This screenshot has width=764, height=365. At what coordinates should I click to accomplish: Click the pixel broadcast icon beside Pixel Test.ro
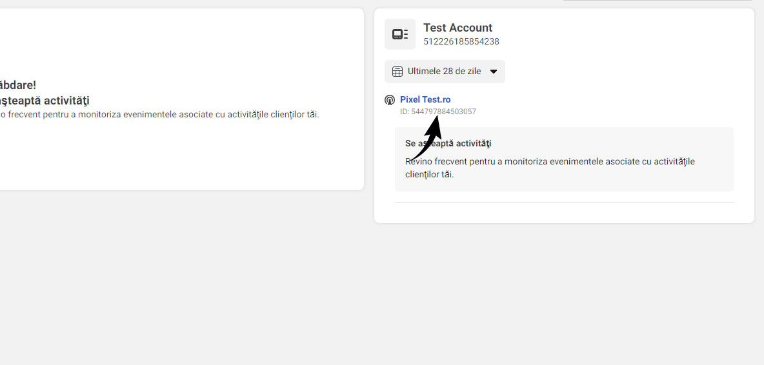(390, 100)
